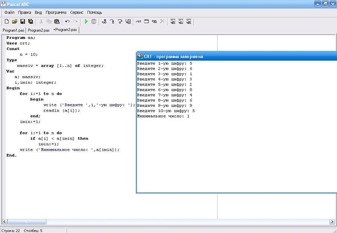The width and height of the screenshot is (337, 233).
Task: Stop program execution with the round grey icon
Action: [x=94, y=21]
